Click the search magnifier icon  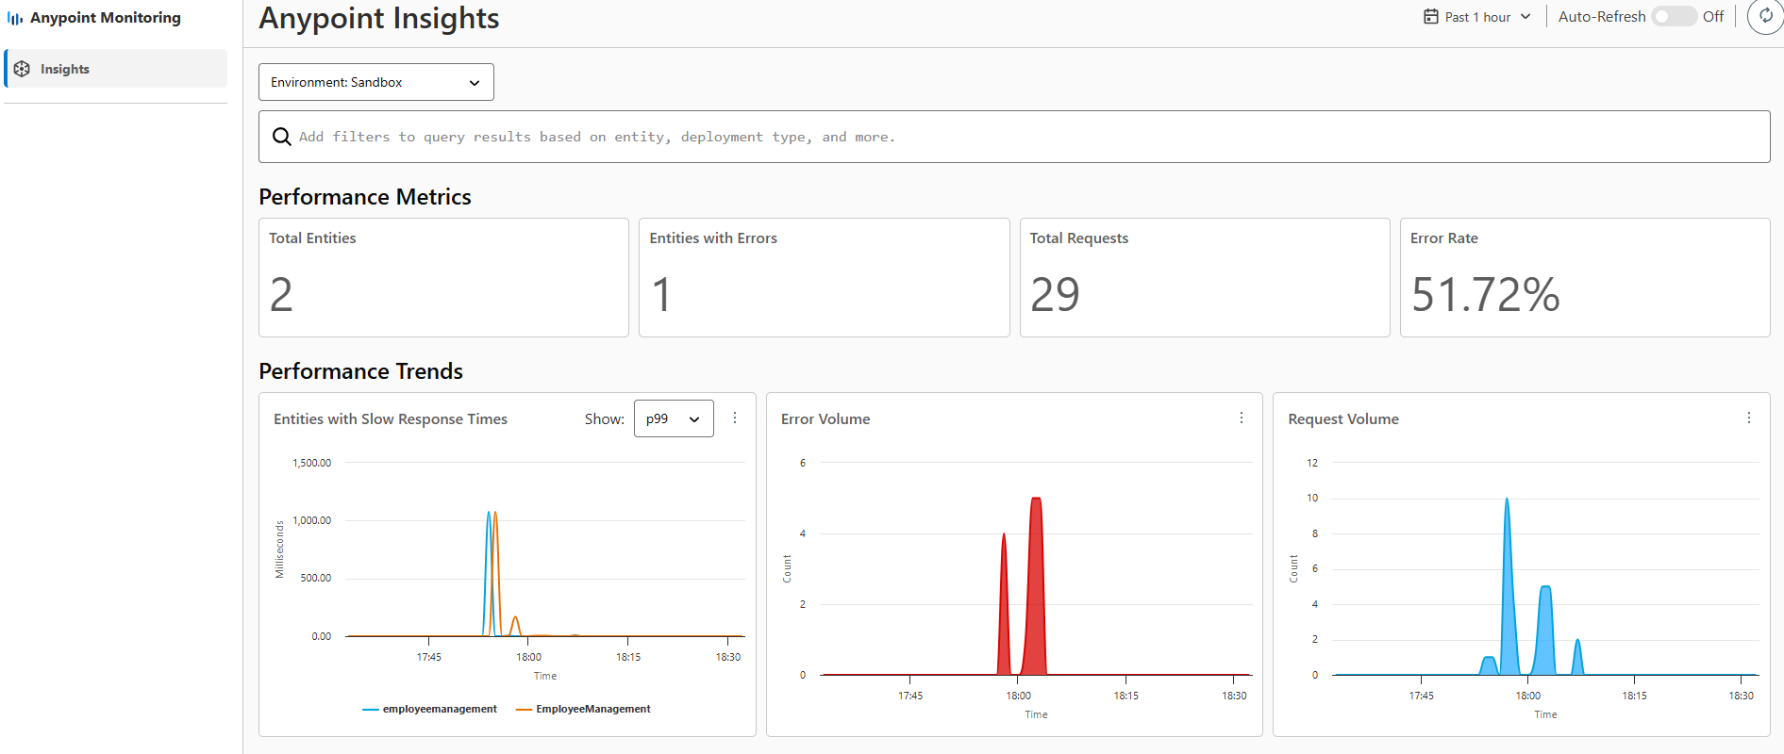(281, 137)
